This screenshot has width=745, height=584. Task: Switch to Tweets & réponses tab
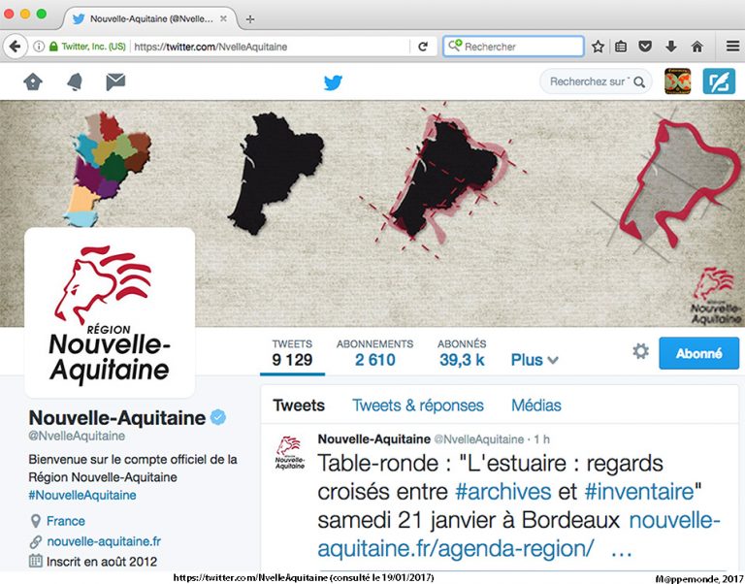[x=418, y=406]
